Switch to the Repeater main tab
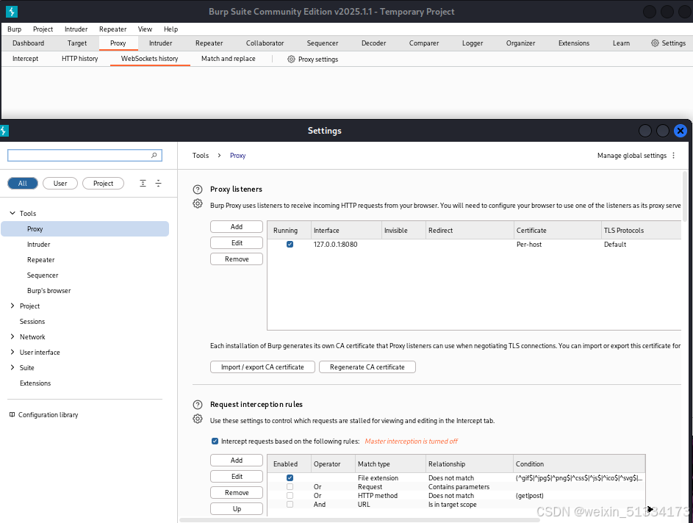 pyautogui.click(x=209, y=43)
